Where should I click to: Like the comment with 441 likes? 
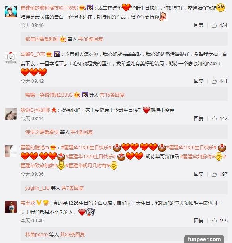point(214,81)
